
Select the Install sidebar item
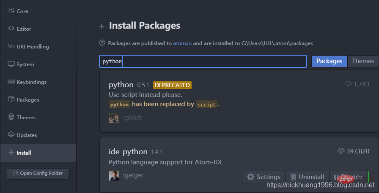coord(38,153)
